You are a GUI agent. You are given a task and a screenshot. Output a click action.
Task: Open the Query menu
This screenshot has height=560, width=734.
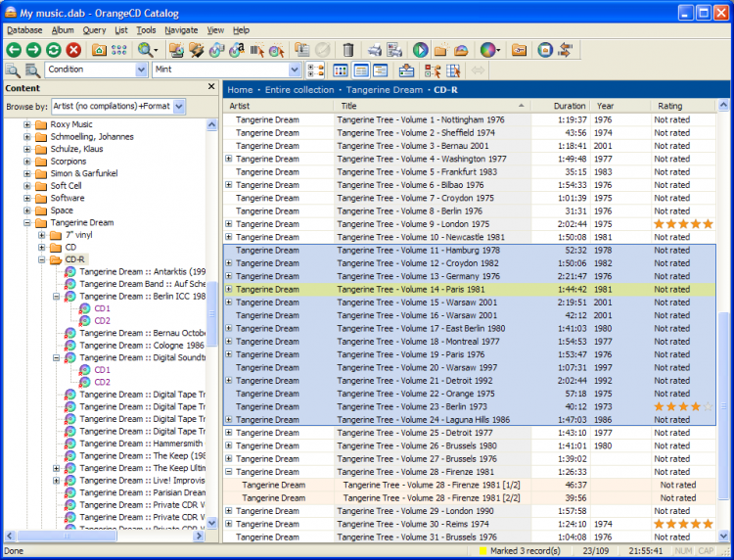click(94, 30)
